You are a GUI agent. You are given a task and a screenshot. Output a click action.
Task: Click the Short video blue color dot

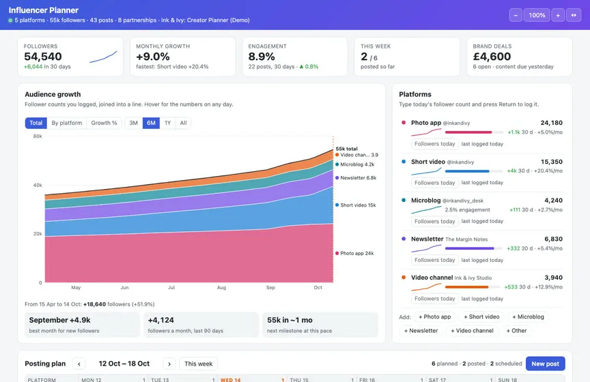tap(404, 162)
